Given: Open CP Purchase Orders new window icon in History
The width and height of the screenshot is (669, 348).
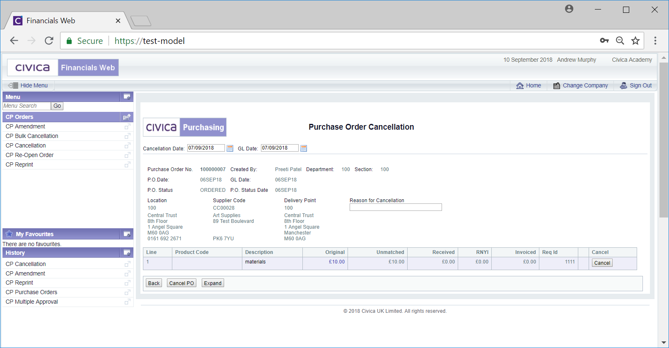Looking at the screenshot, I should (128, 292).
